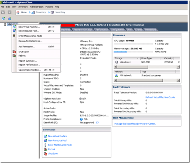Select Reboot in context menu
The width and height of the screenshot is (190, 163).
36,56
